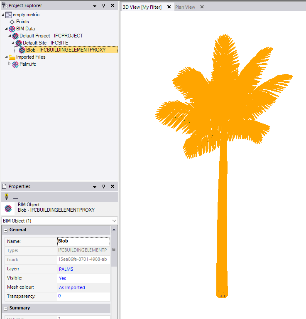This screenshot has height=319, width=306.
Task: Toggle the Visible value Yes
Action: 83,278
